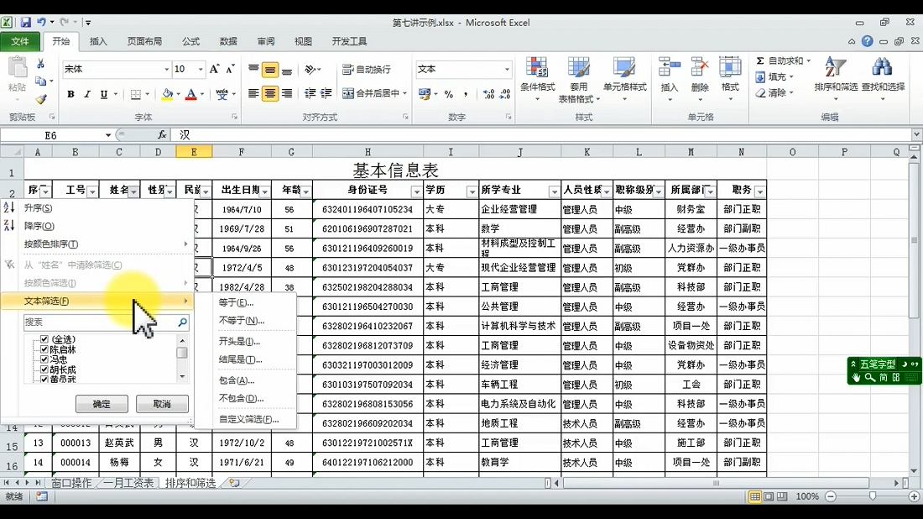Click the fill color bucket icon
The image size is (923, 519).
tap(168, 94)
